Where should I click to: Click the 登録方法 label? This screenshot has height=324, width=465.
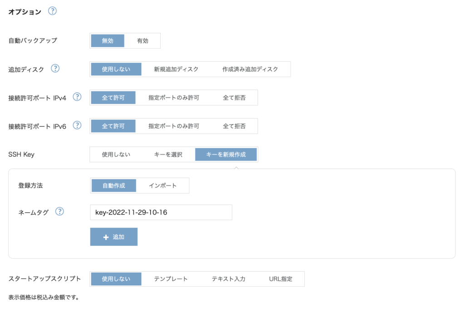[x=30, y=186]
